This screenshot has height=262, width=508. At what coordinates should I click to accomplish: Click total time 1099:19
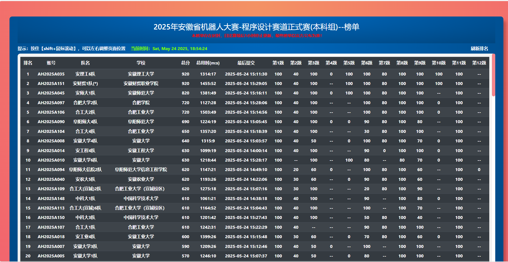click(208, 150)
